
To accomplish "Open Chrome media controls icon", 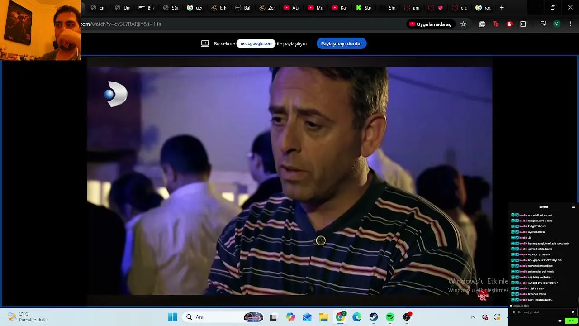I will (543, 24).
